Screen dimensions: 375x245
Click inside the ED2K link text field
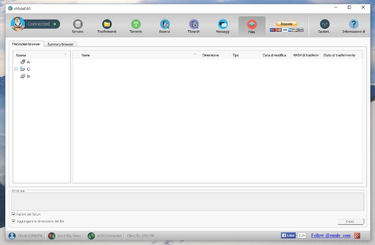click(187, 202)
